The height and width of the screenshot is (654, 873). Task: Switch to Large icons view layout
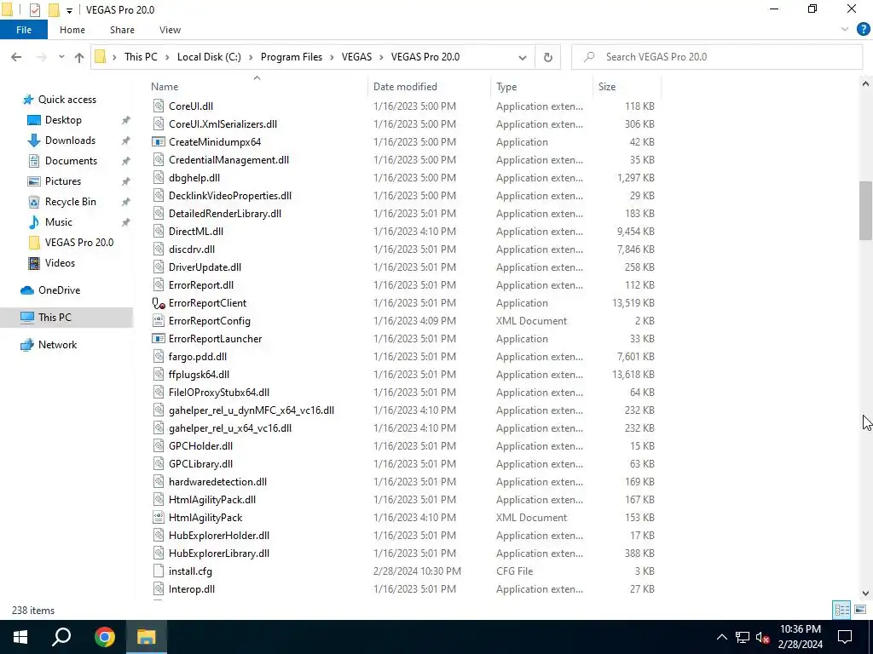click(x=860, y=610)
